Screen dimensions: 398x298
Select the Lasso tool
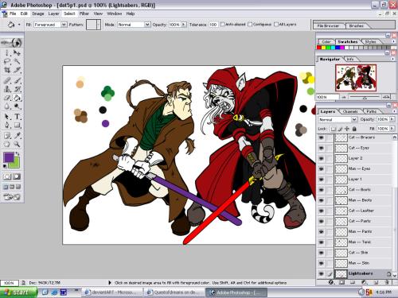pyautogui.click(x=7, y=62)
